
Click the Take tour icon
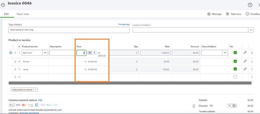point(227,14)
